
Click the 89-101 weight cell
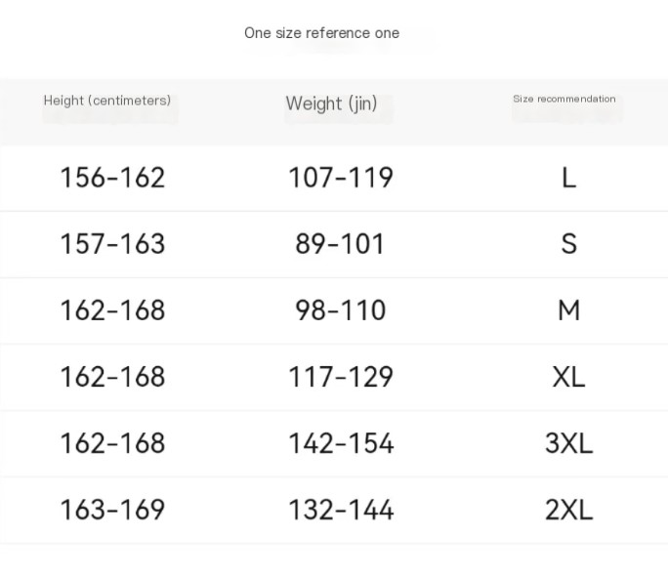341,244
